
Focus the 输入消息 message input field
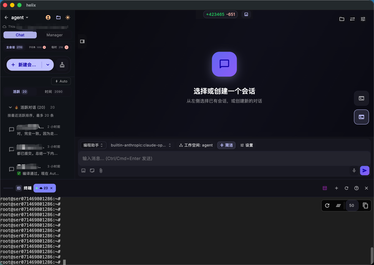click(x=224, y=159)
